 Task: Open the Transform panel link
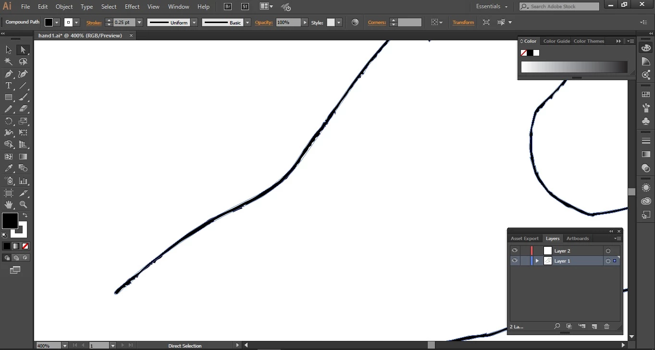(x=463, y=23)
